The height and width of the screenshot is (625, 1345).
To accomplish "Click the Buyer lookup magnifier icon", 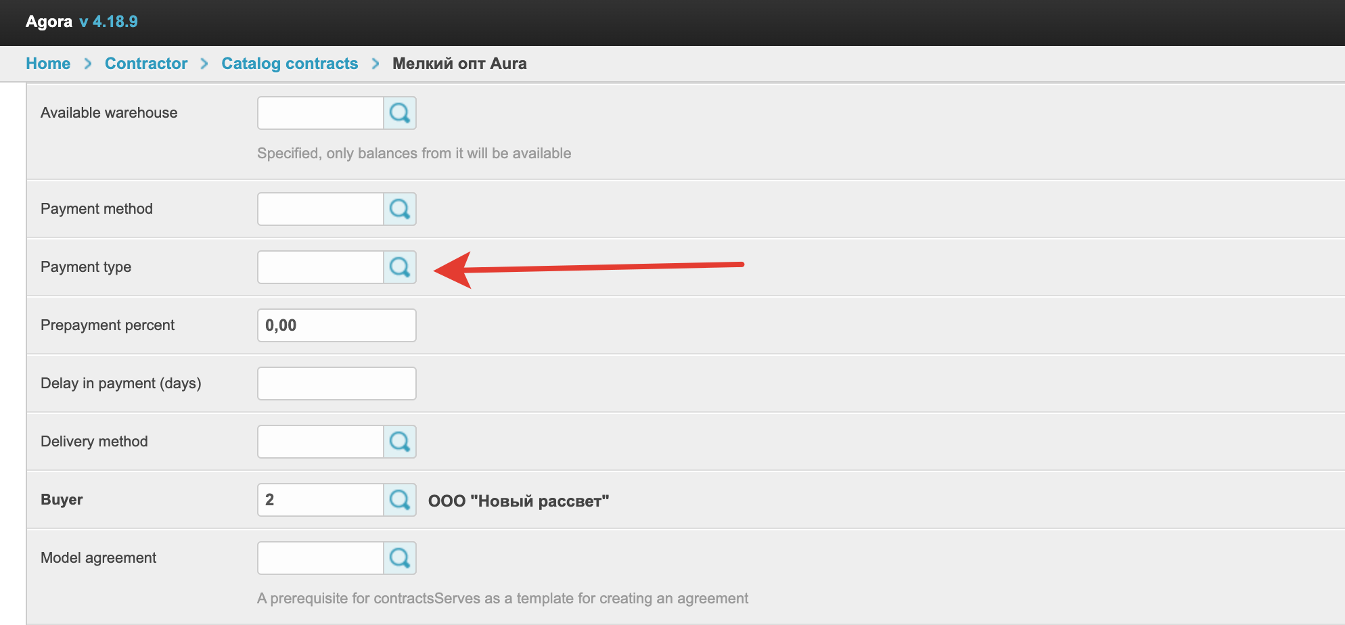I will 400,500.
